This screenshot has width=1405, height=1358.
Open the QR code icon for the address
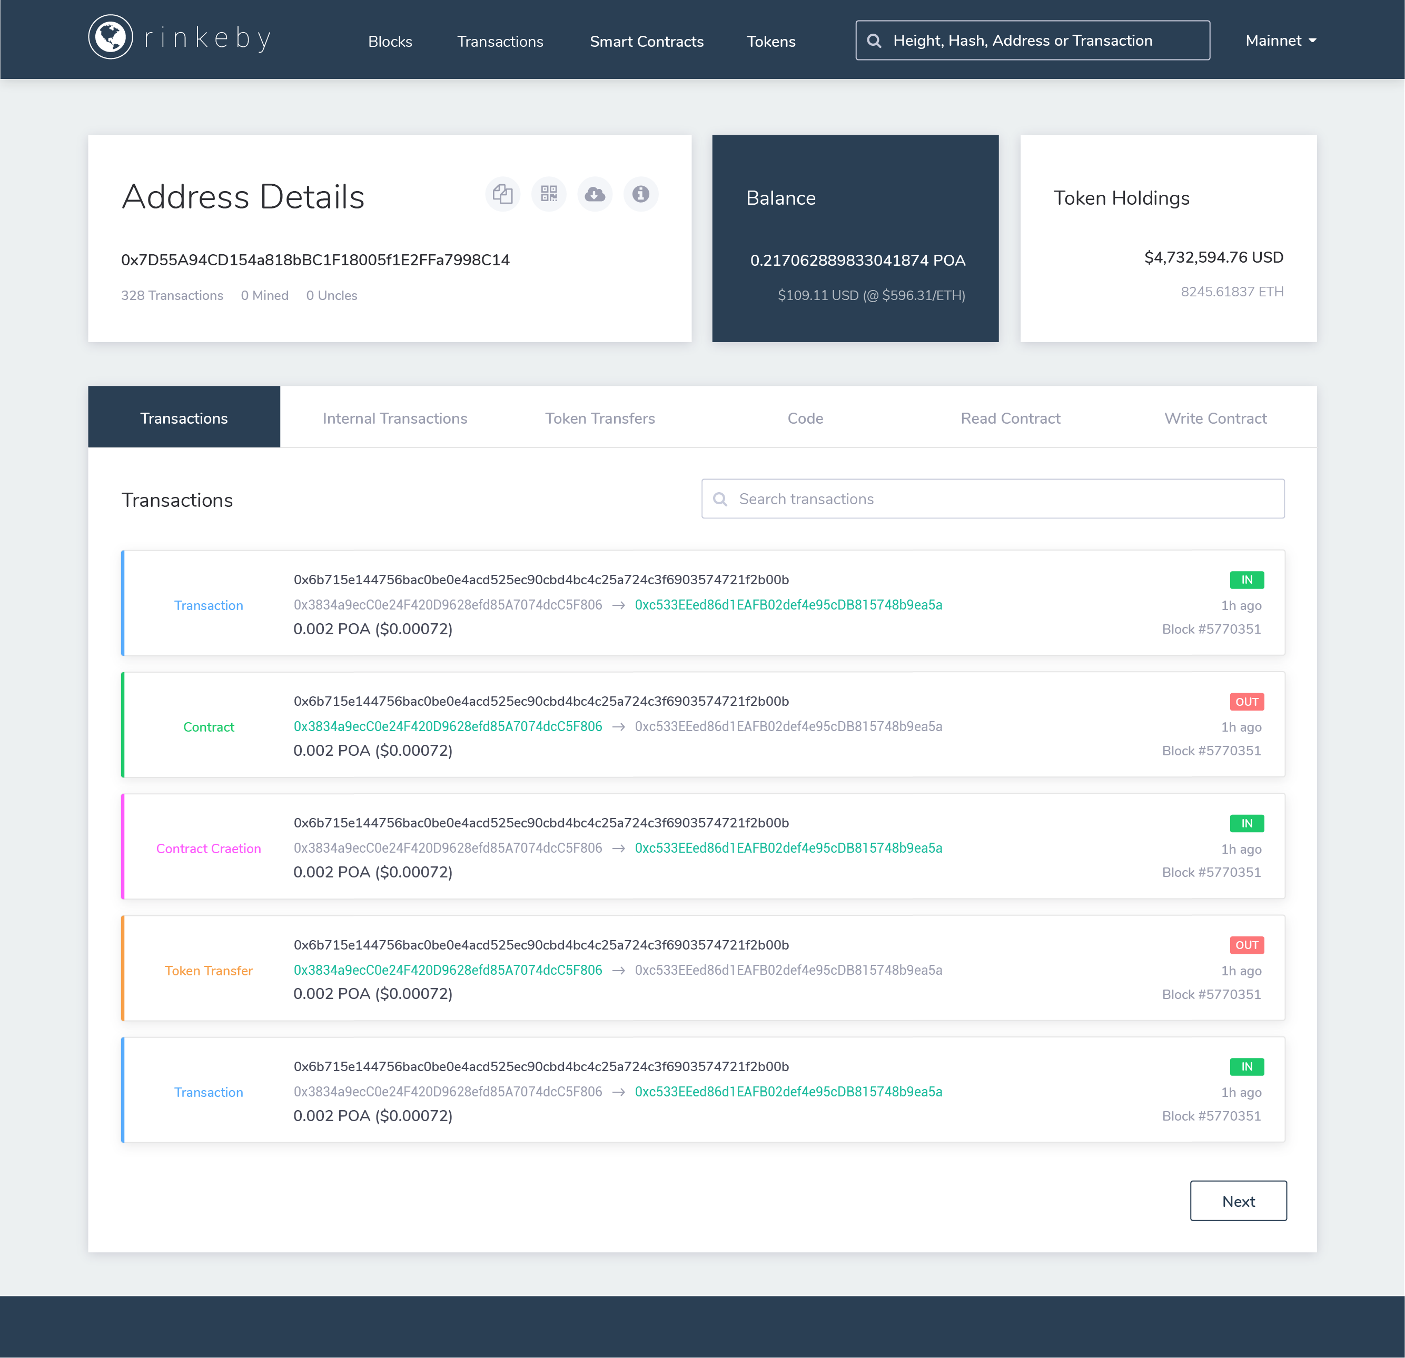[548, 194]
